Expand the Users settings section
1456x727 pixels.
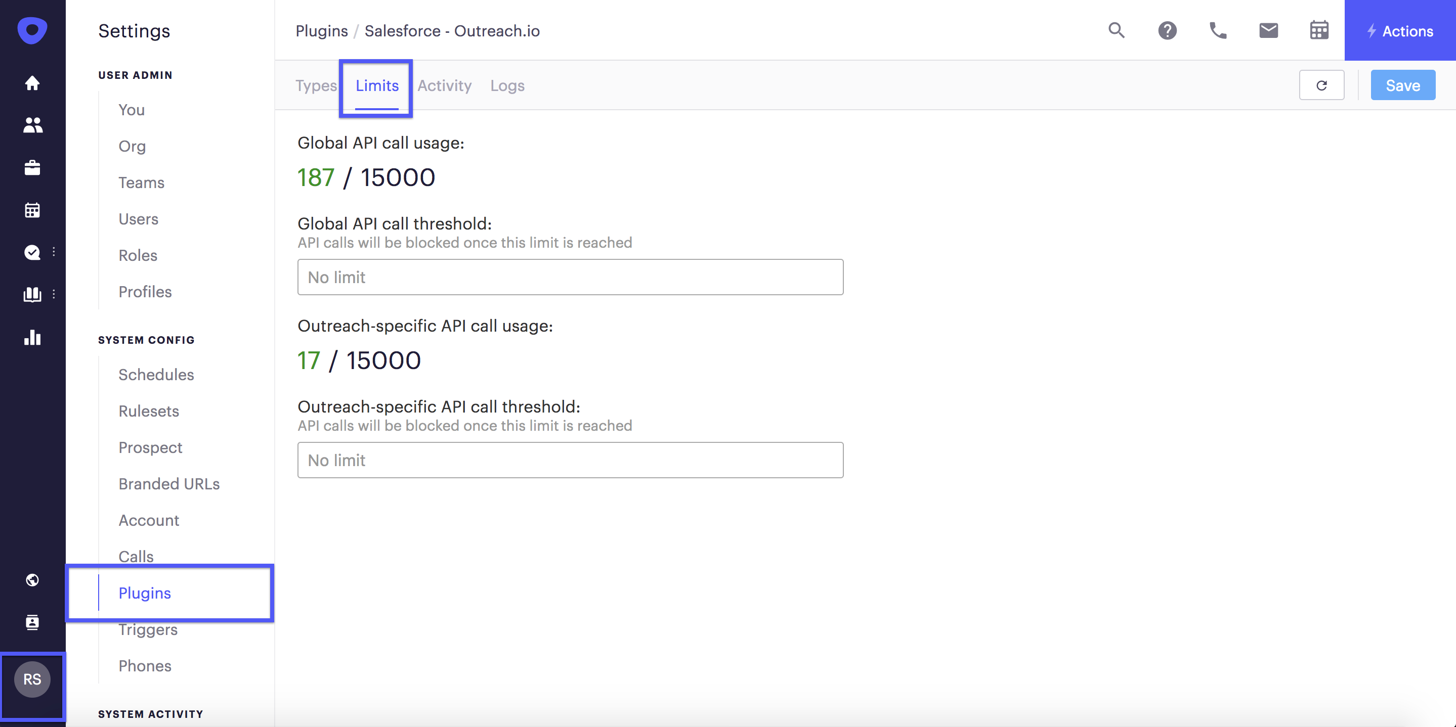[138, 219]
